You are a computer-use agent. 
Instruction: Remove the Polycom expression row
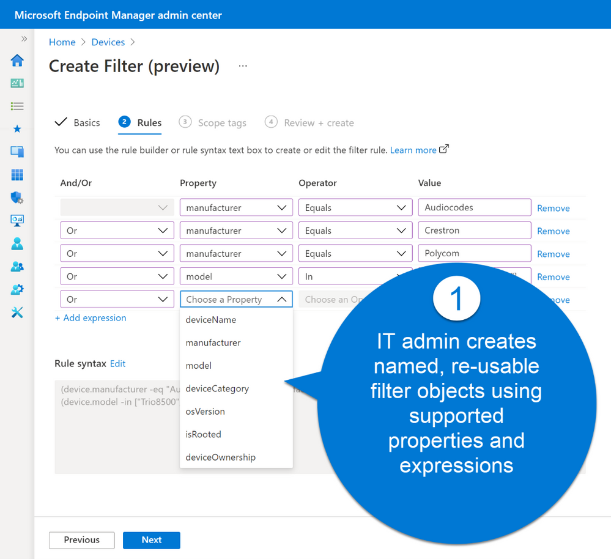554,254
